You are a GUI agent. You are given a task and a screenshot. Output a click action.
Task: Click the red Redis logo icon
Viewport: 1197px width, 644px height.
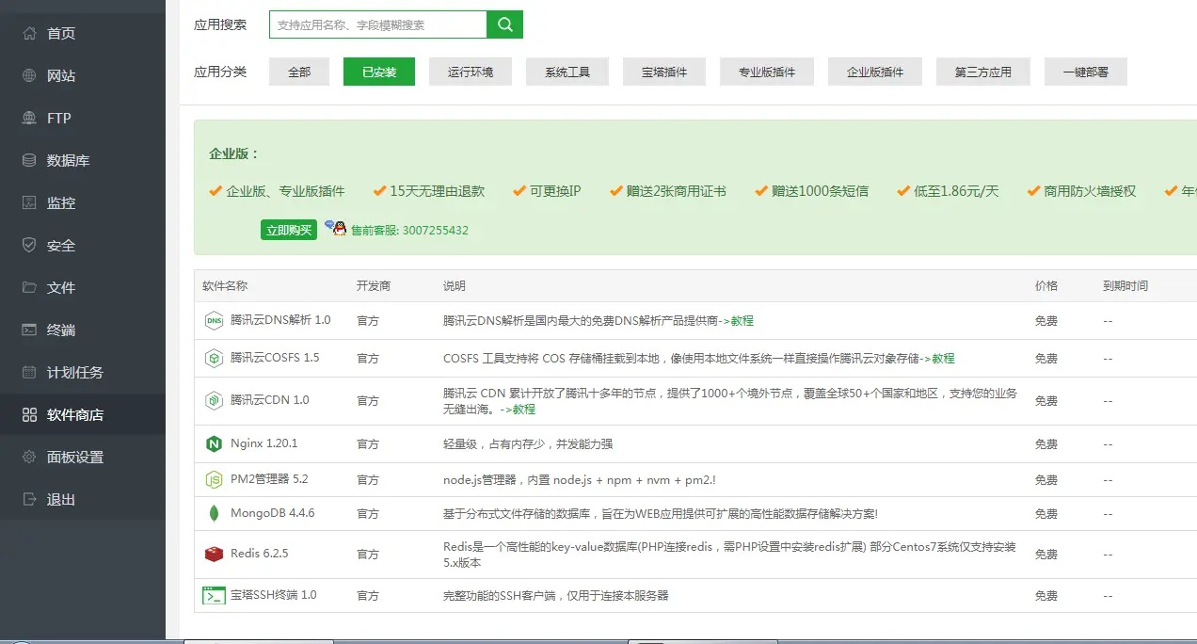[214, 554]
